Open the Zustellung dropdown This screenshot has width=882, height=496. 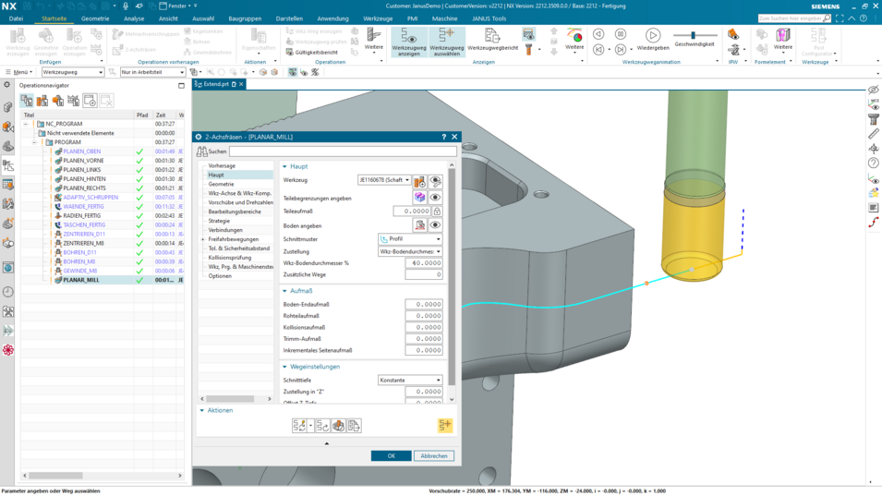[x=410, y=251]
